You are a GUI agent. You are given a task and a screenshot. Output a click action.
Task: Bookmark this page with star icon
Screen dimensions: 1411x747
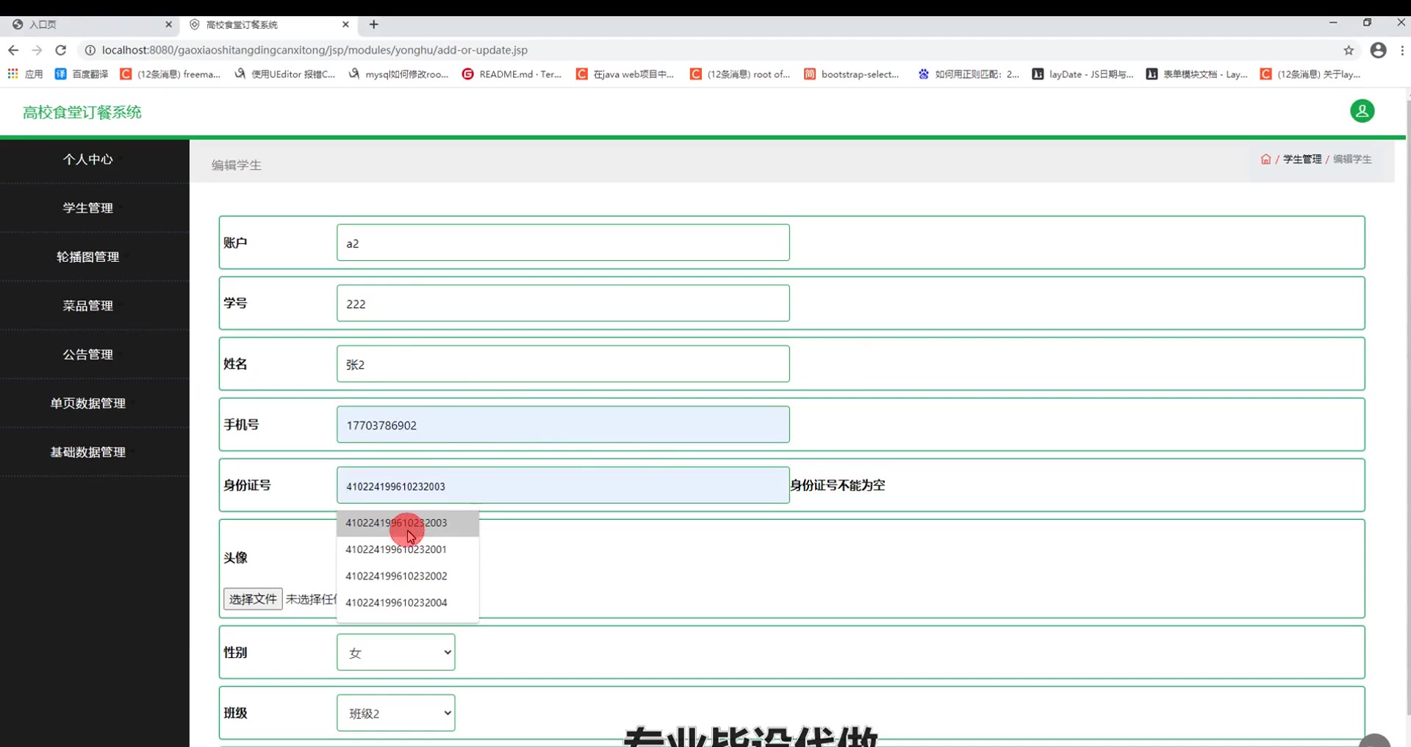pos(1349,50)
